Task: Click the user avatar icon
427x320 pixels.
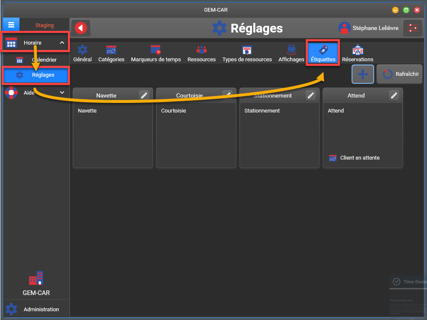Action: pos(344,28)
